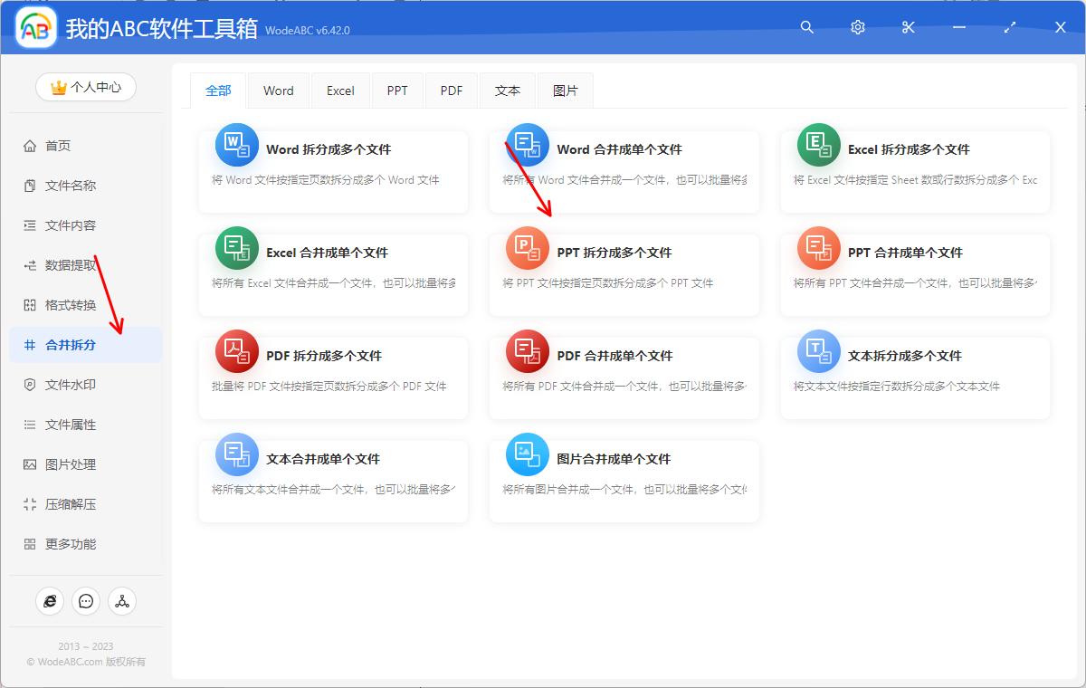Click the Word document icon on Word 拆分成多个文件 card
The image size is (1086, 688).
point(236,144)
